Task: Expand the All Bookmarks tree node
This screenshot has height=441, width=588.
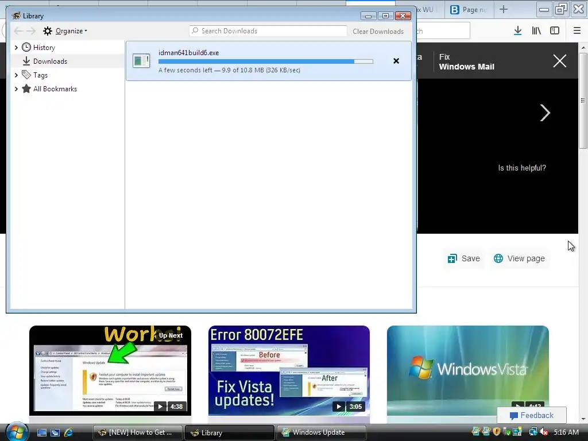Action: [16, 89]
